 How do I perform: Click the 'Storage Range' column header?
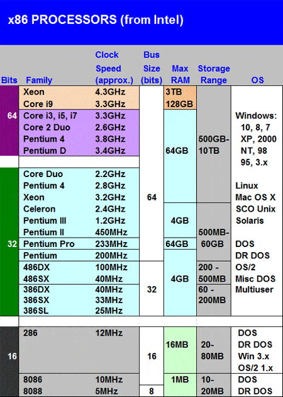(x=214, y=74)
